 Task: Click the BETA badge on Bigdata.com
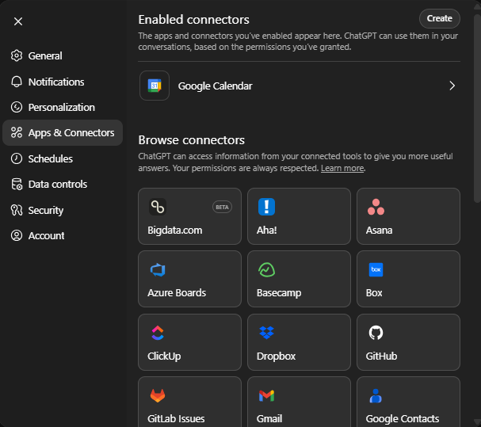pyautogui.click(x=222, y=207)
